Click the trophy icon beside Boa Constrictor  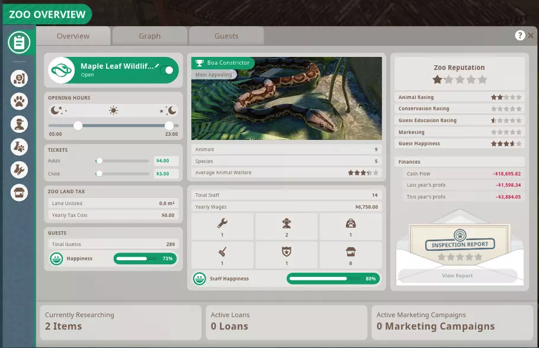(x=200, y=63)
